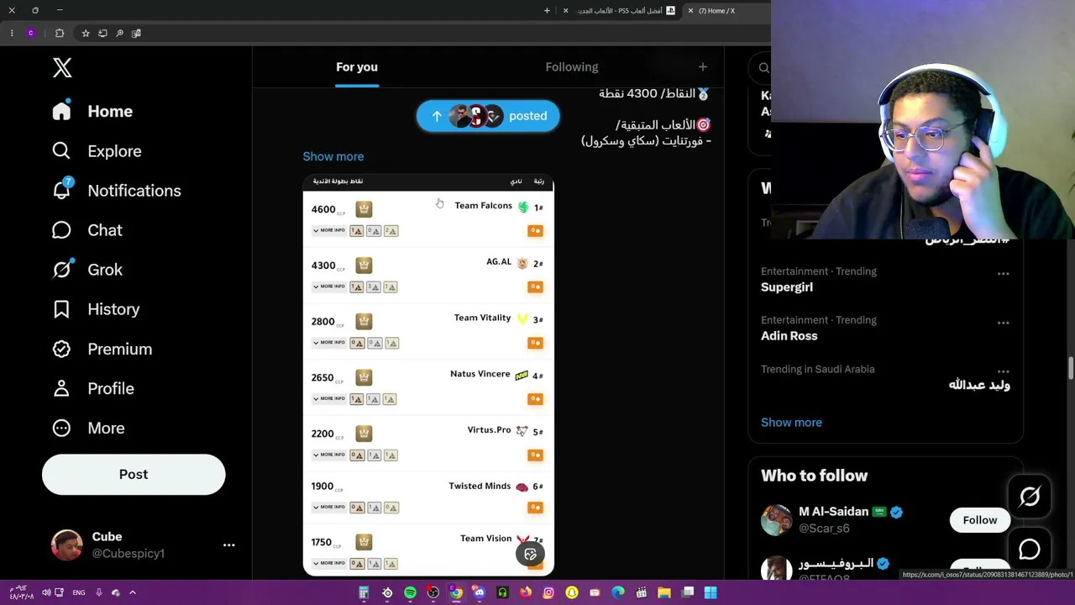
Task: Open the club rankings image in the post
Action: tap(428, 376)
